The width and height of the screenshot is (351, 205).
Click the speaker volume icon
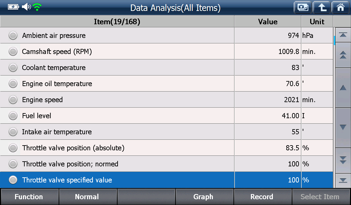(26, 7)
